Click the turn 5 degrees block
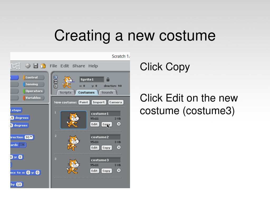The width and height of the screenshot is (270, 203). point(19,125)
